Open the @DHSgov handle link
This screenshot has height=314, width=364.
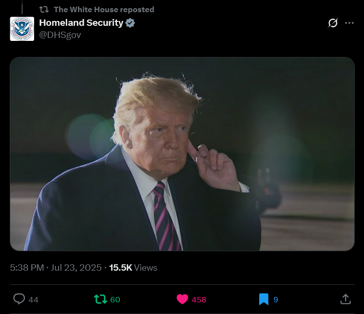pos(60,35)
